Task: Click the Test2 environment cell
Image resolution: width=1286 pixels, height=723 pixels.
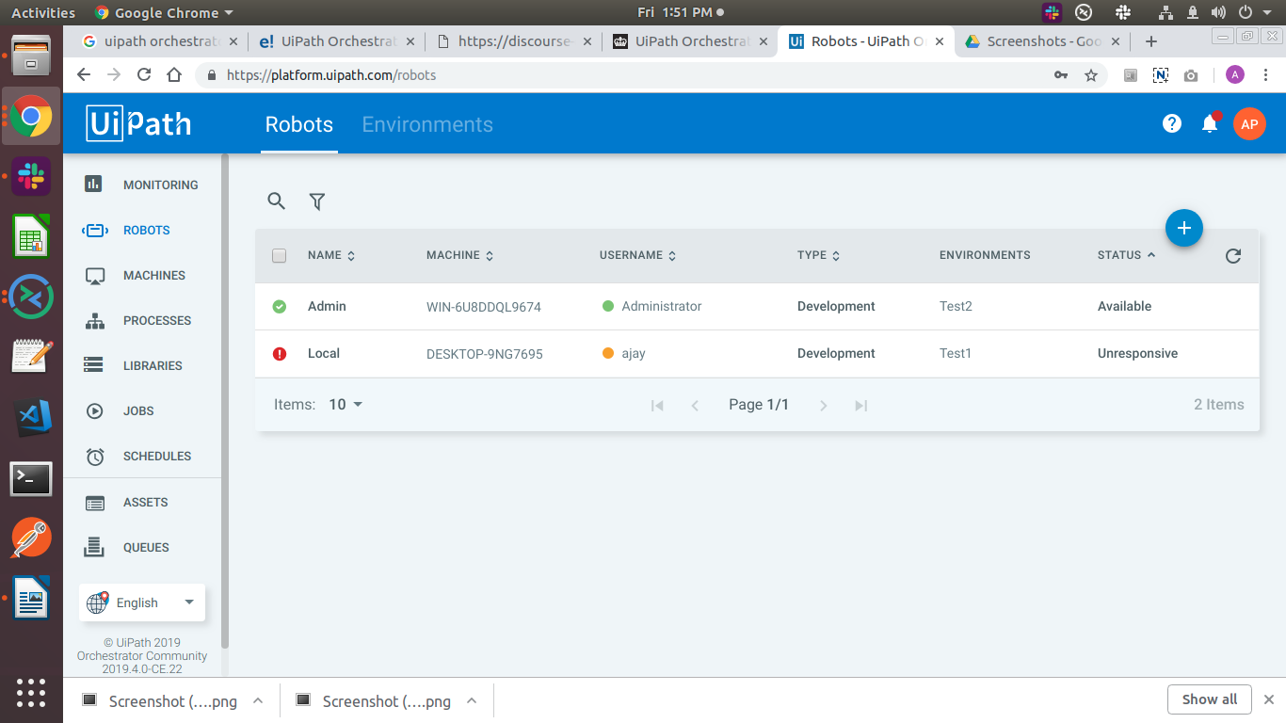Action: click(x=956, y=306)
